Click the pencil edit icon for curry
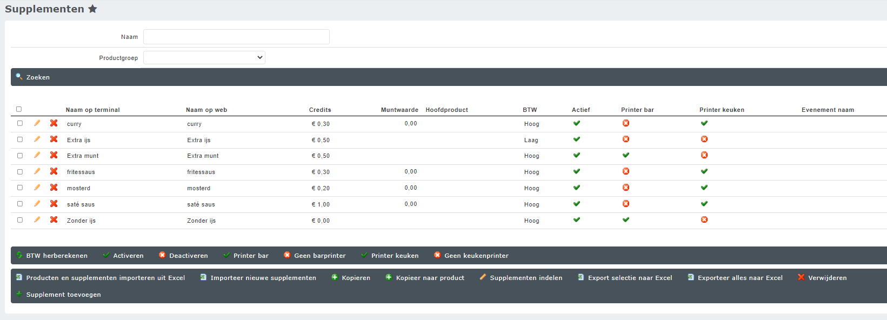The width and height of the screenshot is (887, 320). pyautogui.click(x=37, y=123)
